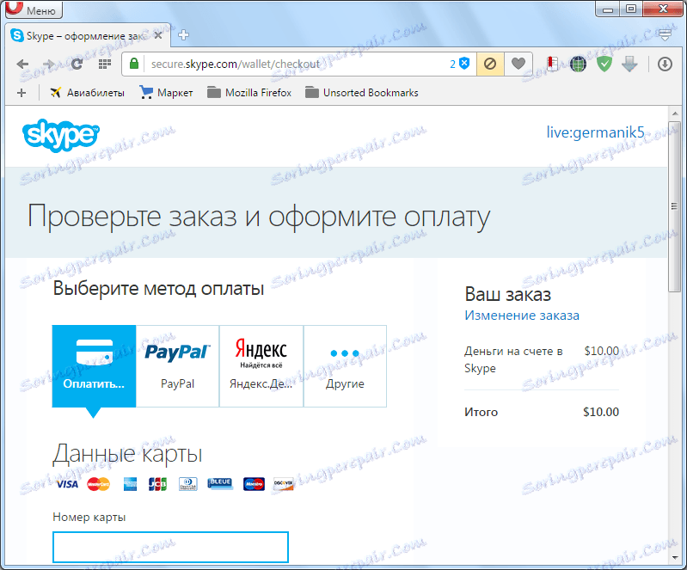Open the downloads button

665,64
